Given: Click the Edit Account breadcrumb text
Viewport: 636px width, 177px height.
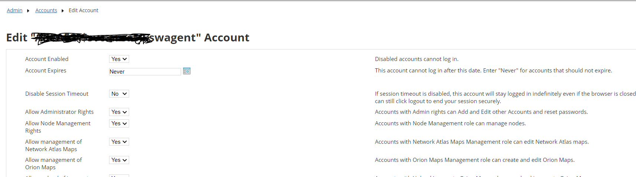Looking at the screenshot, I should click(83, 10).
